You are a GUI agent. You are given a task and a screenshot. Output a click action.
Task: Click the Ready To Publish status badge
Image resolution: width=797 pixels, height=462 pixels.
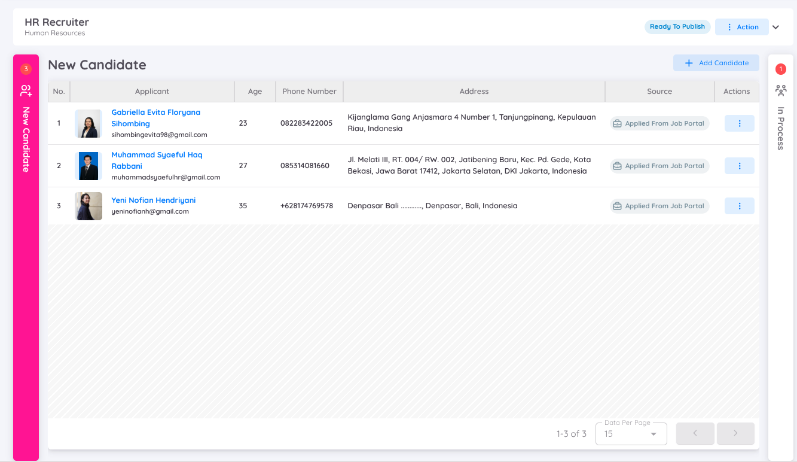click(x=677, y=26)
